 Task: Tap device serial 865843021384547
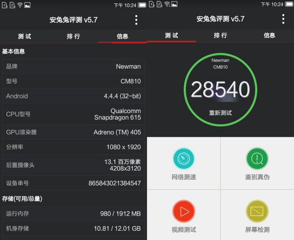click(115, 183)
